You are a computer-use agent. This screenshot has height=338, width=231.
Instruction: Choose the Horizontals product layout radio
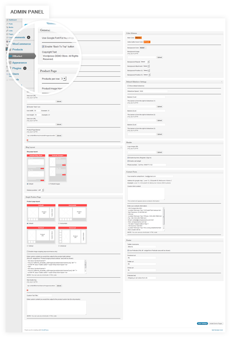click(59, 223)
